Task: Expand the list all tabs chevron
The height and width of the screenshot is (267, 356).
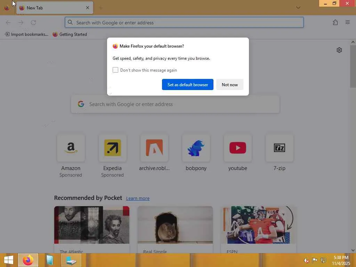Action: (x=298, y=8)
